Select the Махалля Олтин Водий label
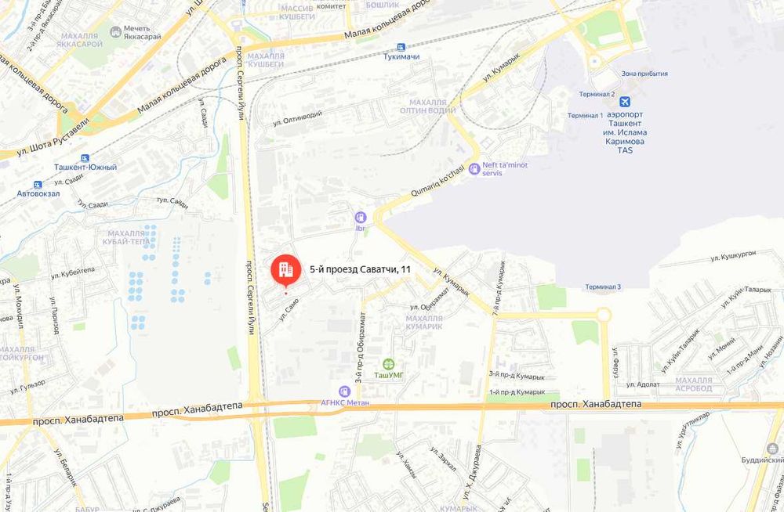Screen dimensions: 784x512 pyautogui.click(x=427, y=106)
